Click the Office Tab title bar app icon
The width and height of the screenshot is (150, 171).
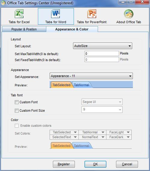pyautogui.click(x=3, y=3)
